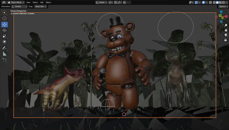Screen dimensions: 229x130
Task: Open the Object menu
Action: 48,2
